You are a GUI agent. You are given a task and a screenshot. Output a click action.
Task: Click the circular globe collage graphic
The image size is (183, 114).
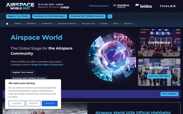pos(112,57)
